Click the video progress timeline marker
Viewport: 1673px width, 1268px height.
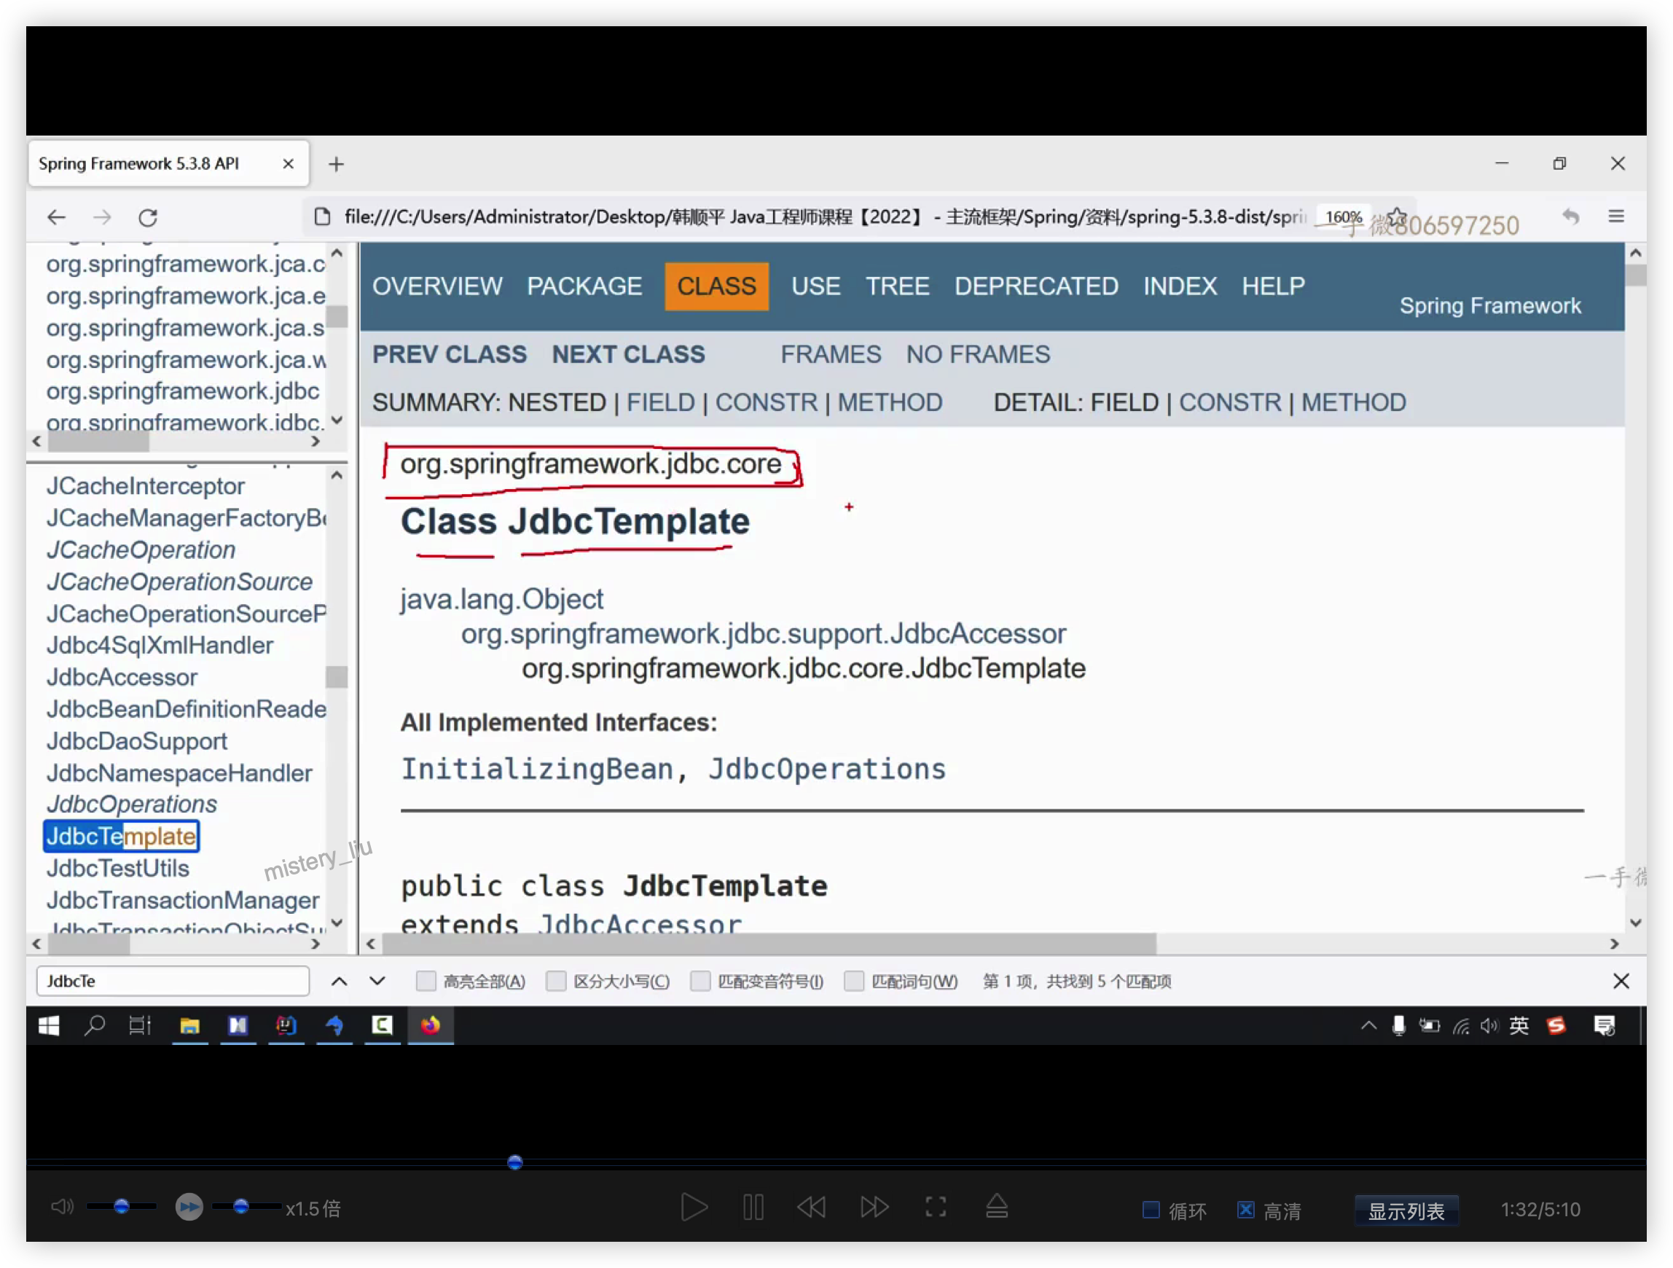515,1162
